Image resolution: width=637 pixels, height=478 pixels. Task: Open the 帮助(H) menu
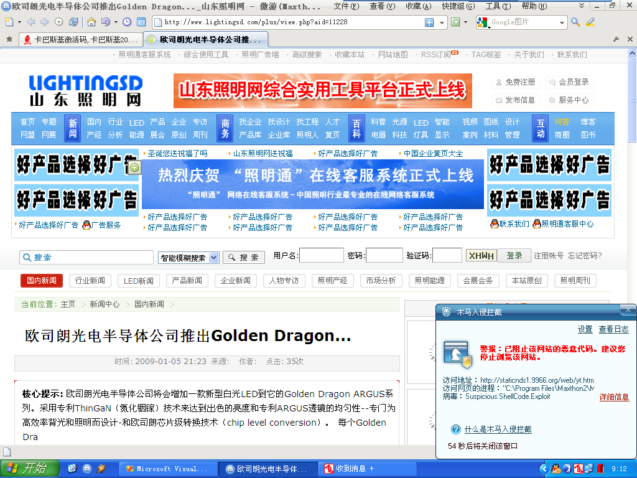[534, 6]
